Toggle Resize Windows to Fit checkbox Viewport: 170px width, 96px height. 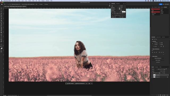tap(12, 4)
